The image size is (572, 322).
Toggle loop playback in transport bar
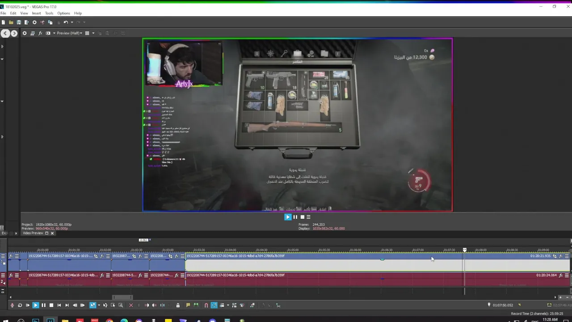tap(20, 305)
